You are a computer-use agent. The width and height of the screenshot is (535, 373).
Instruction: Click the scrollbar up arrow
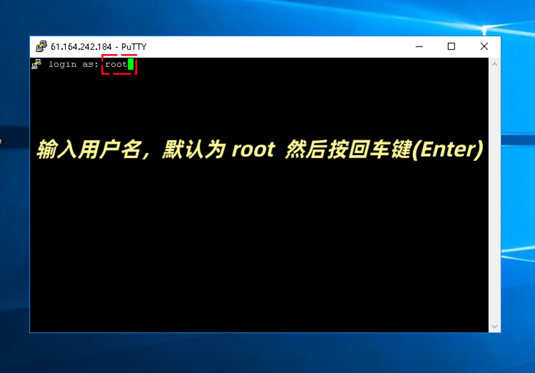(x=494, y=64)
